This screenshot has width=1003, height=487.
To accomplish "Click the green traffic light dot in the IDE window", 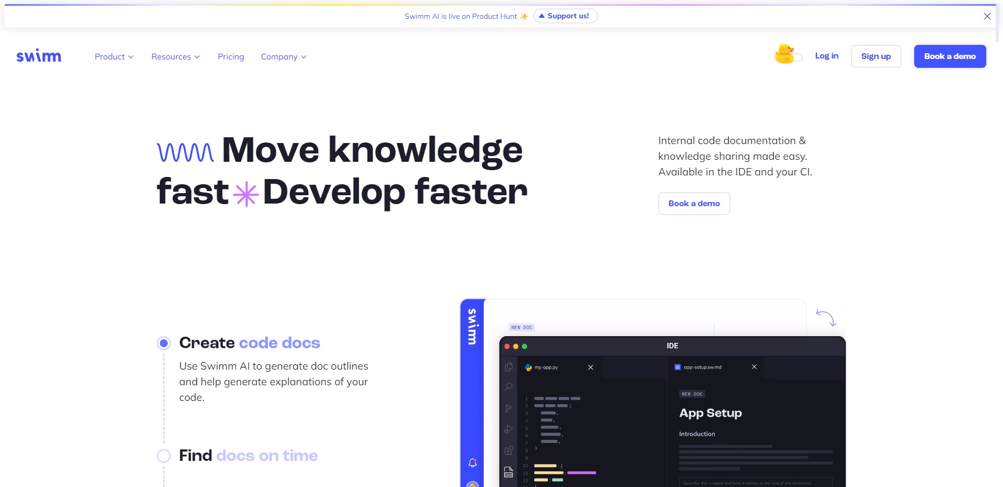I will [x=525, y=346].
